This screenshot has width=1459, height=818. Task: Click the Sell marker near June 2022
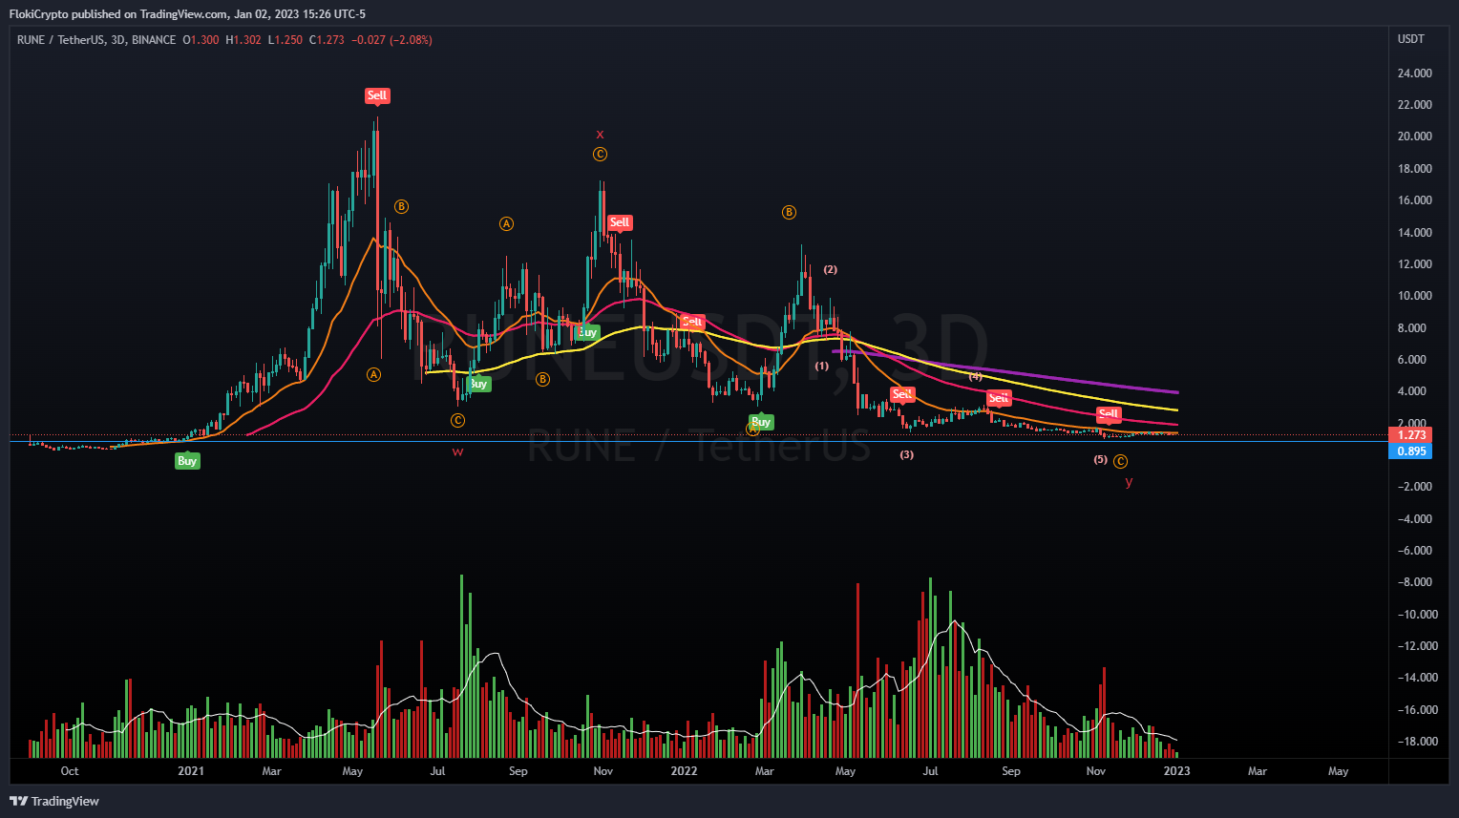[902, 394]
